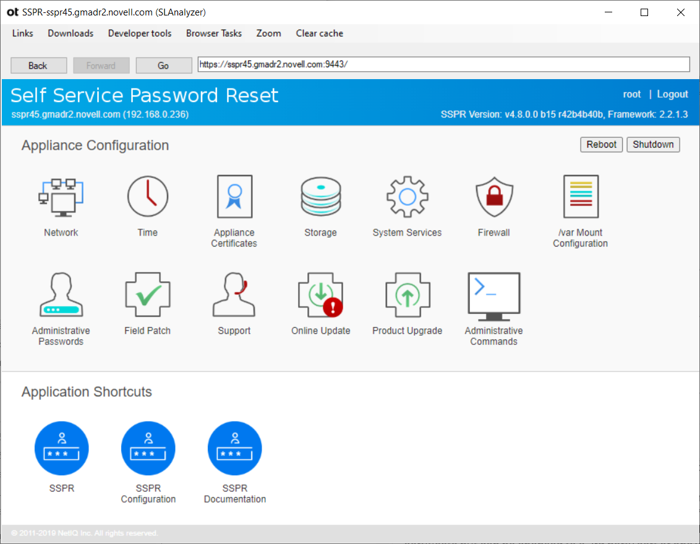The width and height of the screenshot is (700, 544).
Task: Open the Network configuration icon
Action: (61, 197)
